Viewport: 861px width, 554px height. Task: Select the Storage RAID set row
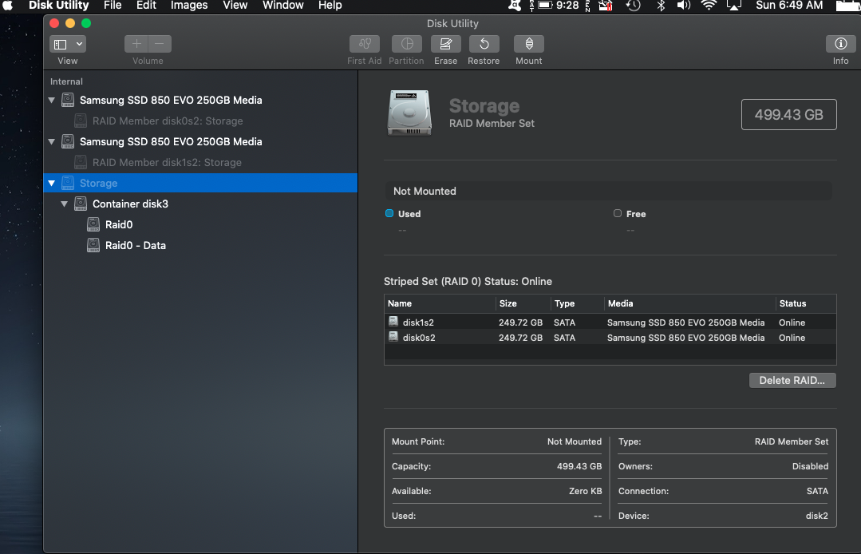click(x=200, y=183)
